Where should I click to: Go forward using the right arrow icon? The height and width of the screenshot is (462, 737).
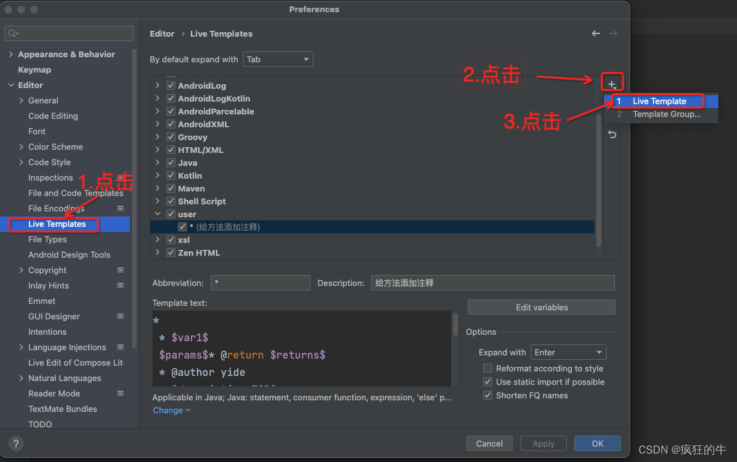pyautogui.click(x=613, y=33)
